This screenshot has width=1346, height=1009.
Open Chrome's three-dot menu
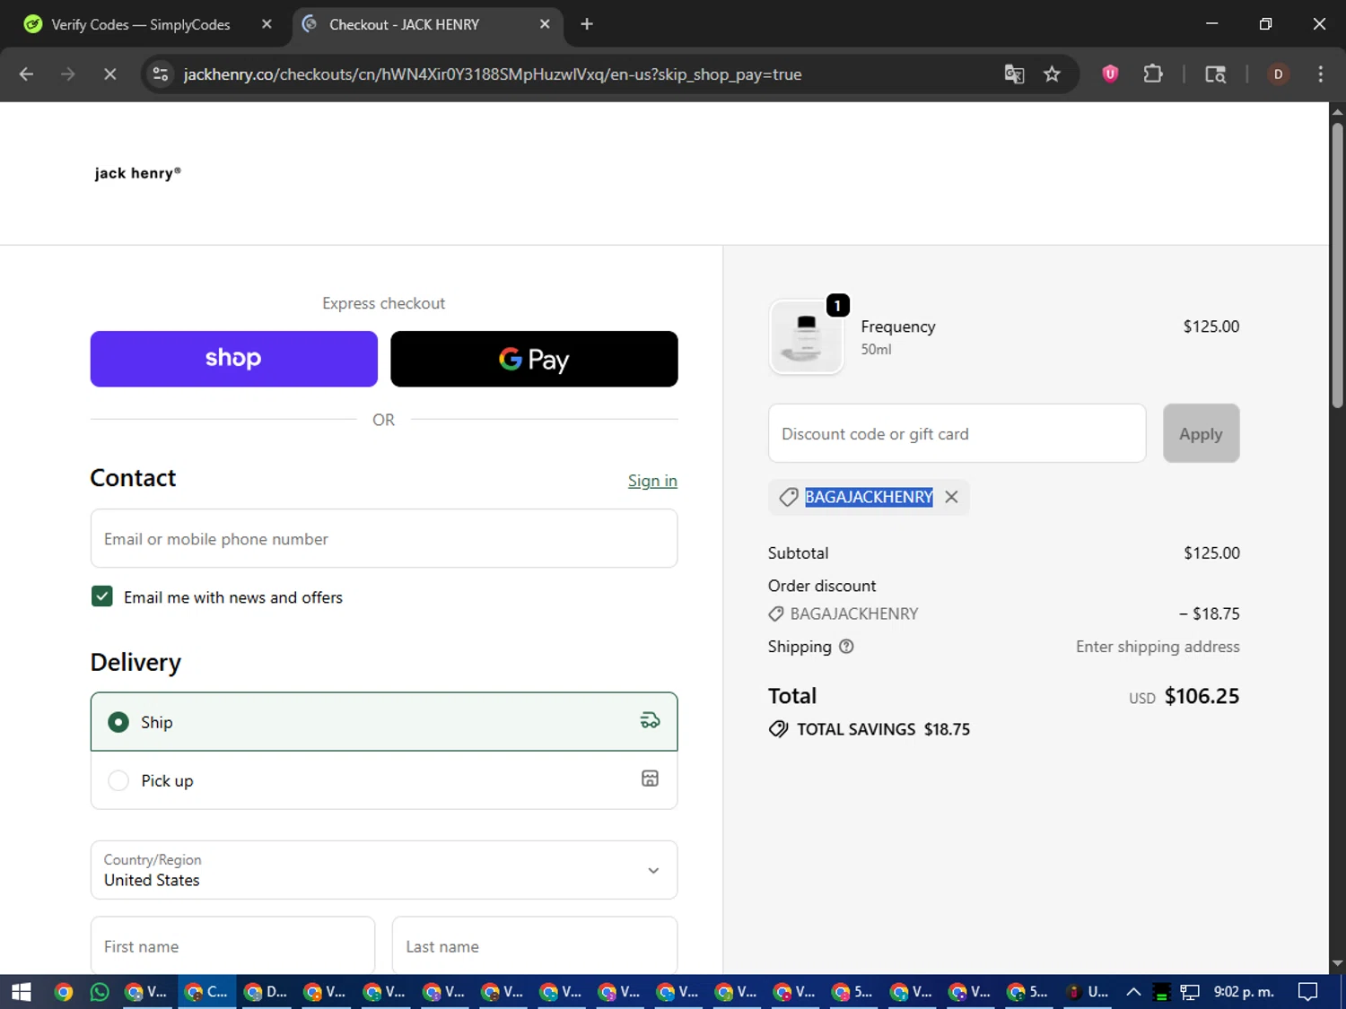(1320, 74)
